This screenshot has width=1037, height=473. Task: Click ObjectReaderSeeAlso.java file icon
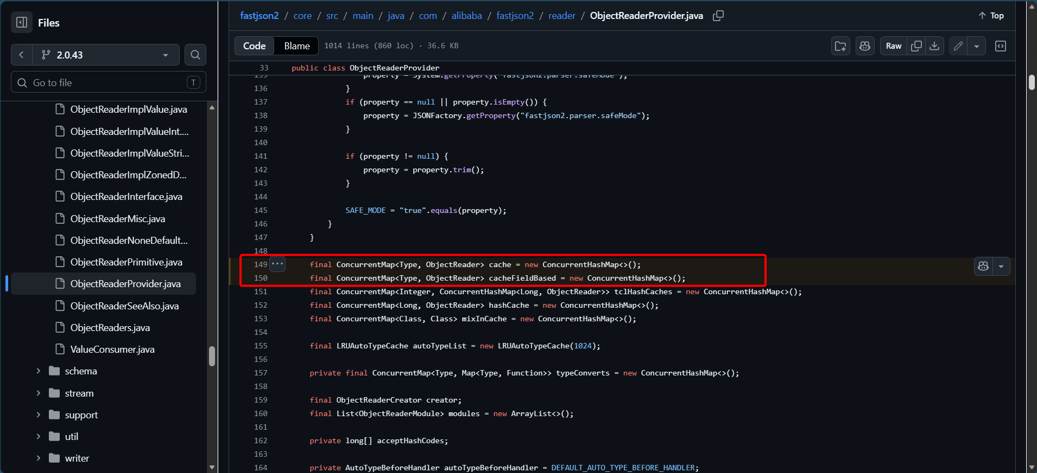[x=60, y=306]
